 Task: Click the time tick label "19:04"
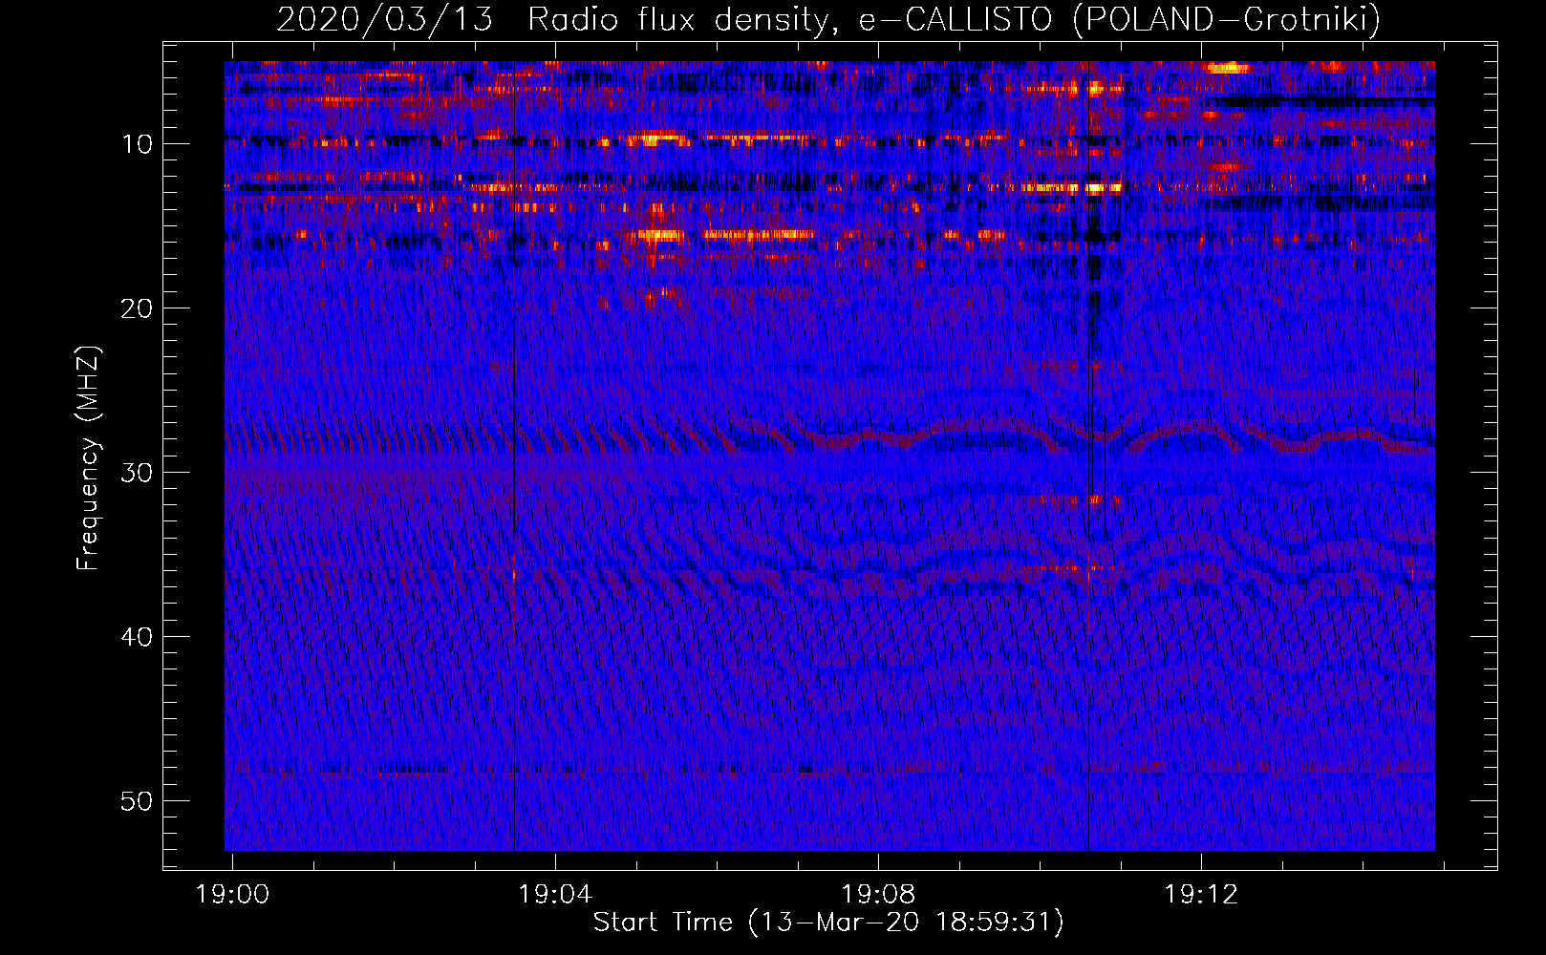[555, 895]
